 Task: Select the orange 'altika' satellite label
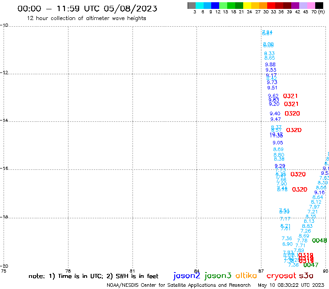[x=246, y=276]
